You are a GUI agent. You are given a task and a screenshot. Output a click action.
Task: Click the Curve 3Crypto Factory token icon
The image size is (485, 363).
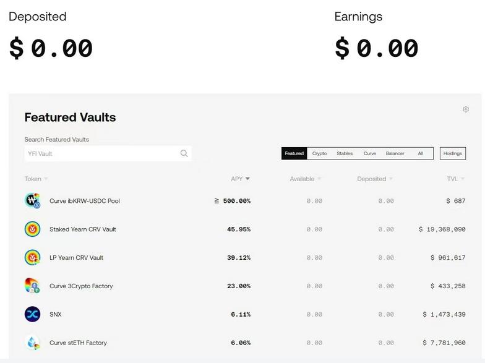tap(32, 286)
